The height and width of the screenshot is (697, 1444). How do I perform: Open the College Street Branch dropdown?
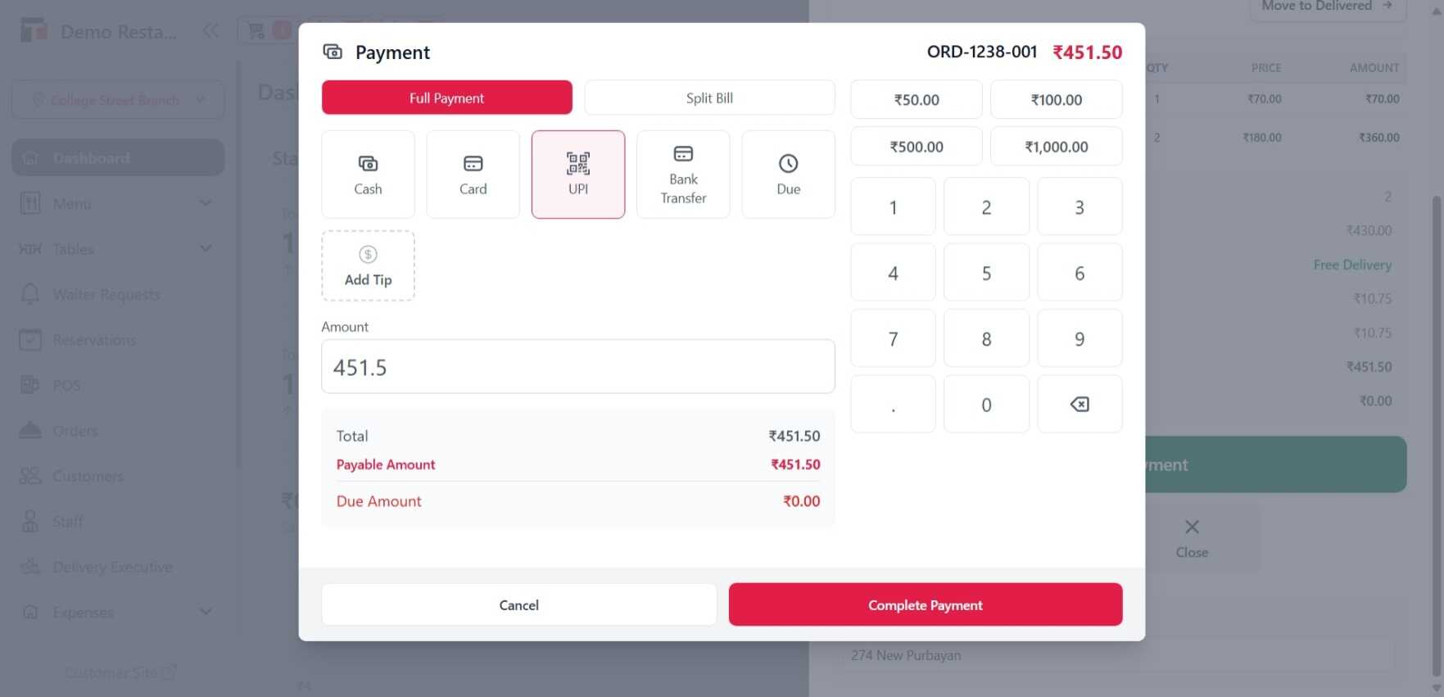[117, 100]
